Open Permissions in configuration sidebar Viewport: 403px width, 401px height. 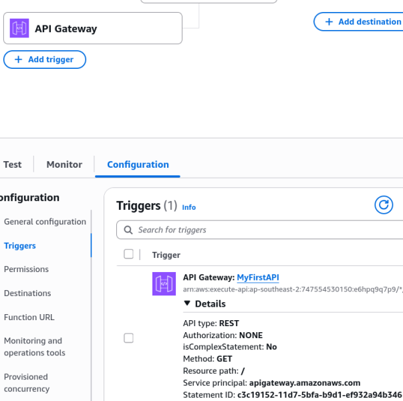coord(26,269)
